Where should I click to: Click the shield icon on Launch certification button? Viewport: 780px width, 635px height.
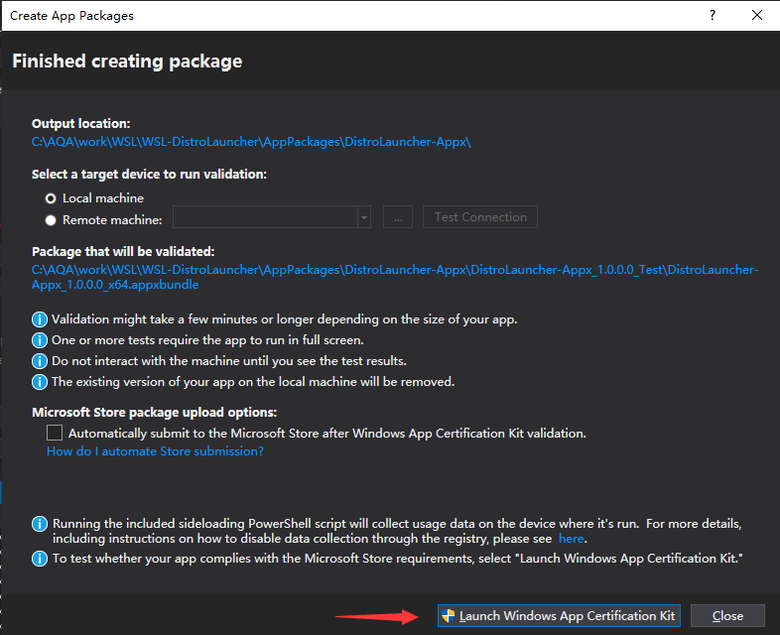[x=448, y=615]
